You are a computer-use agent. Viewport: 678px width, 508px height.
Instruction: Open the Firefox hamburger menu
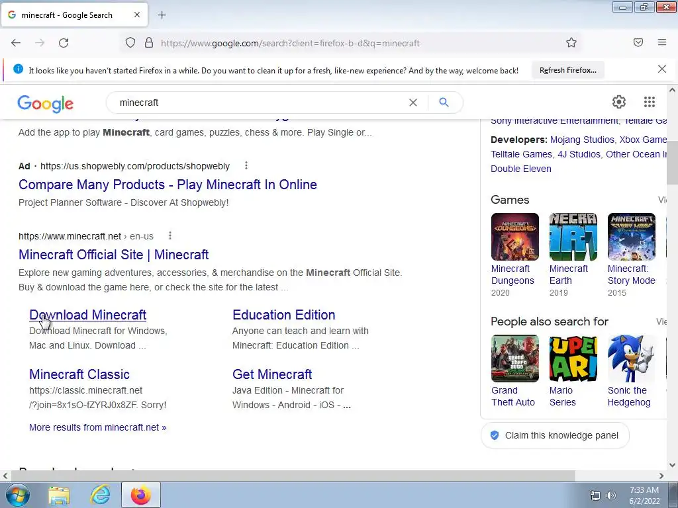(662, 42)
